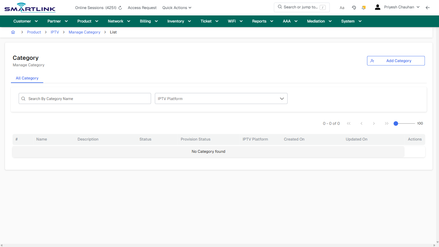This screenshot has width=439, height=247.
Task: Click the Search By Category Name field
Action: tap(85, 98)
